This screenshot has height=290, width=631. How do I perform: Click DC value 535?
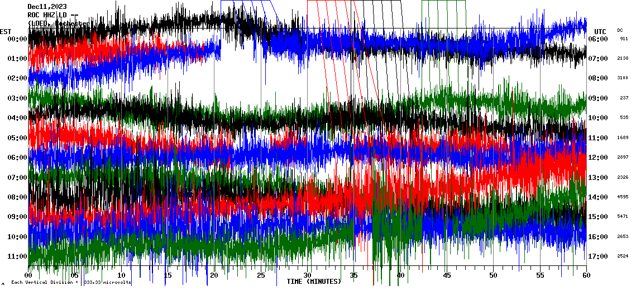tap(624, 118)
